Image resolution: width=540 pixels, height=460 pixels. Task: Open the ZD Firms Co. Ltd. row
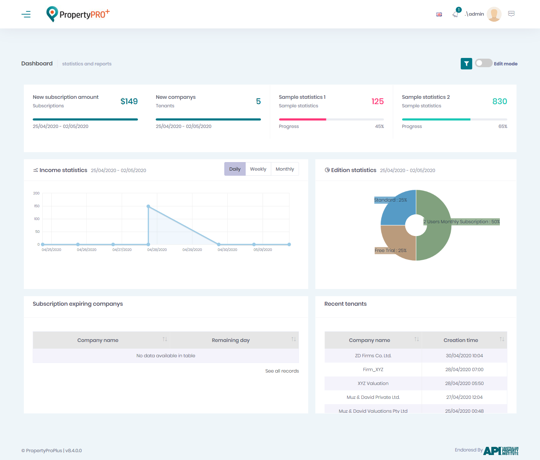click(x=373, y=356)
